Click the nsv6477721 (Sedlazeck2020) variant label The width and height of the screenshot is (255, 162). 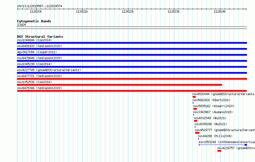pos(40,76)
